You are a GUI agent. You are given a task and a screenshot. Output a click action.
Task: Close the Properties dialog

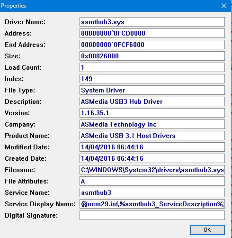click(224, 6)
